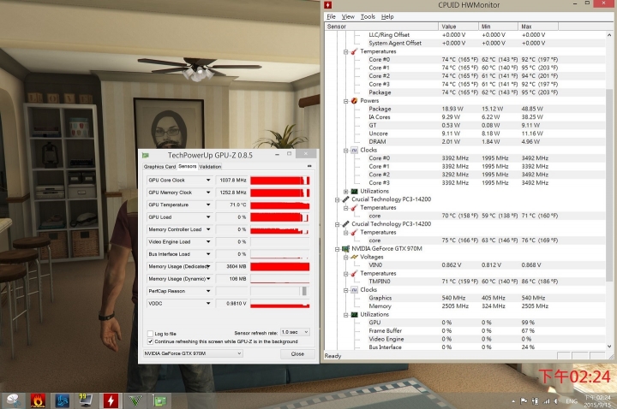Viewport: 617px width, 409px height.
Task: Toggle Continue refreshing in background checkbox
Action: pyautogui.click(x=150, y=341)
